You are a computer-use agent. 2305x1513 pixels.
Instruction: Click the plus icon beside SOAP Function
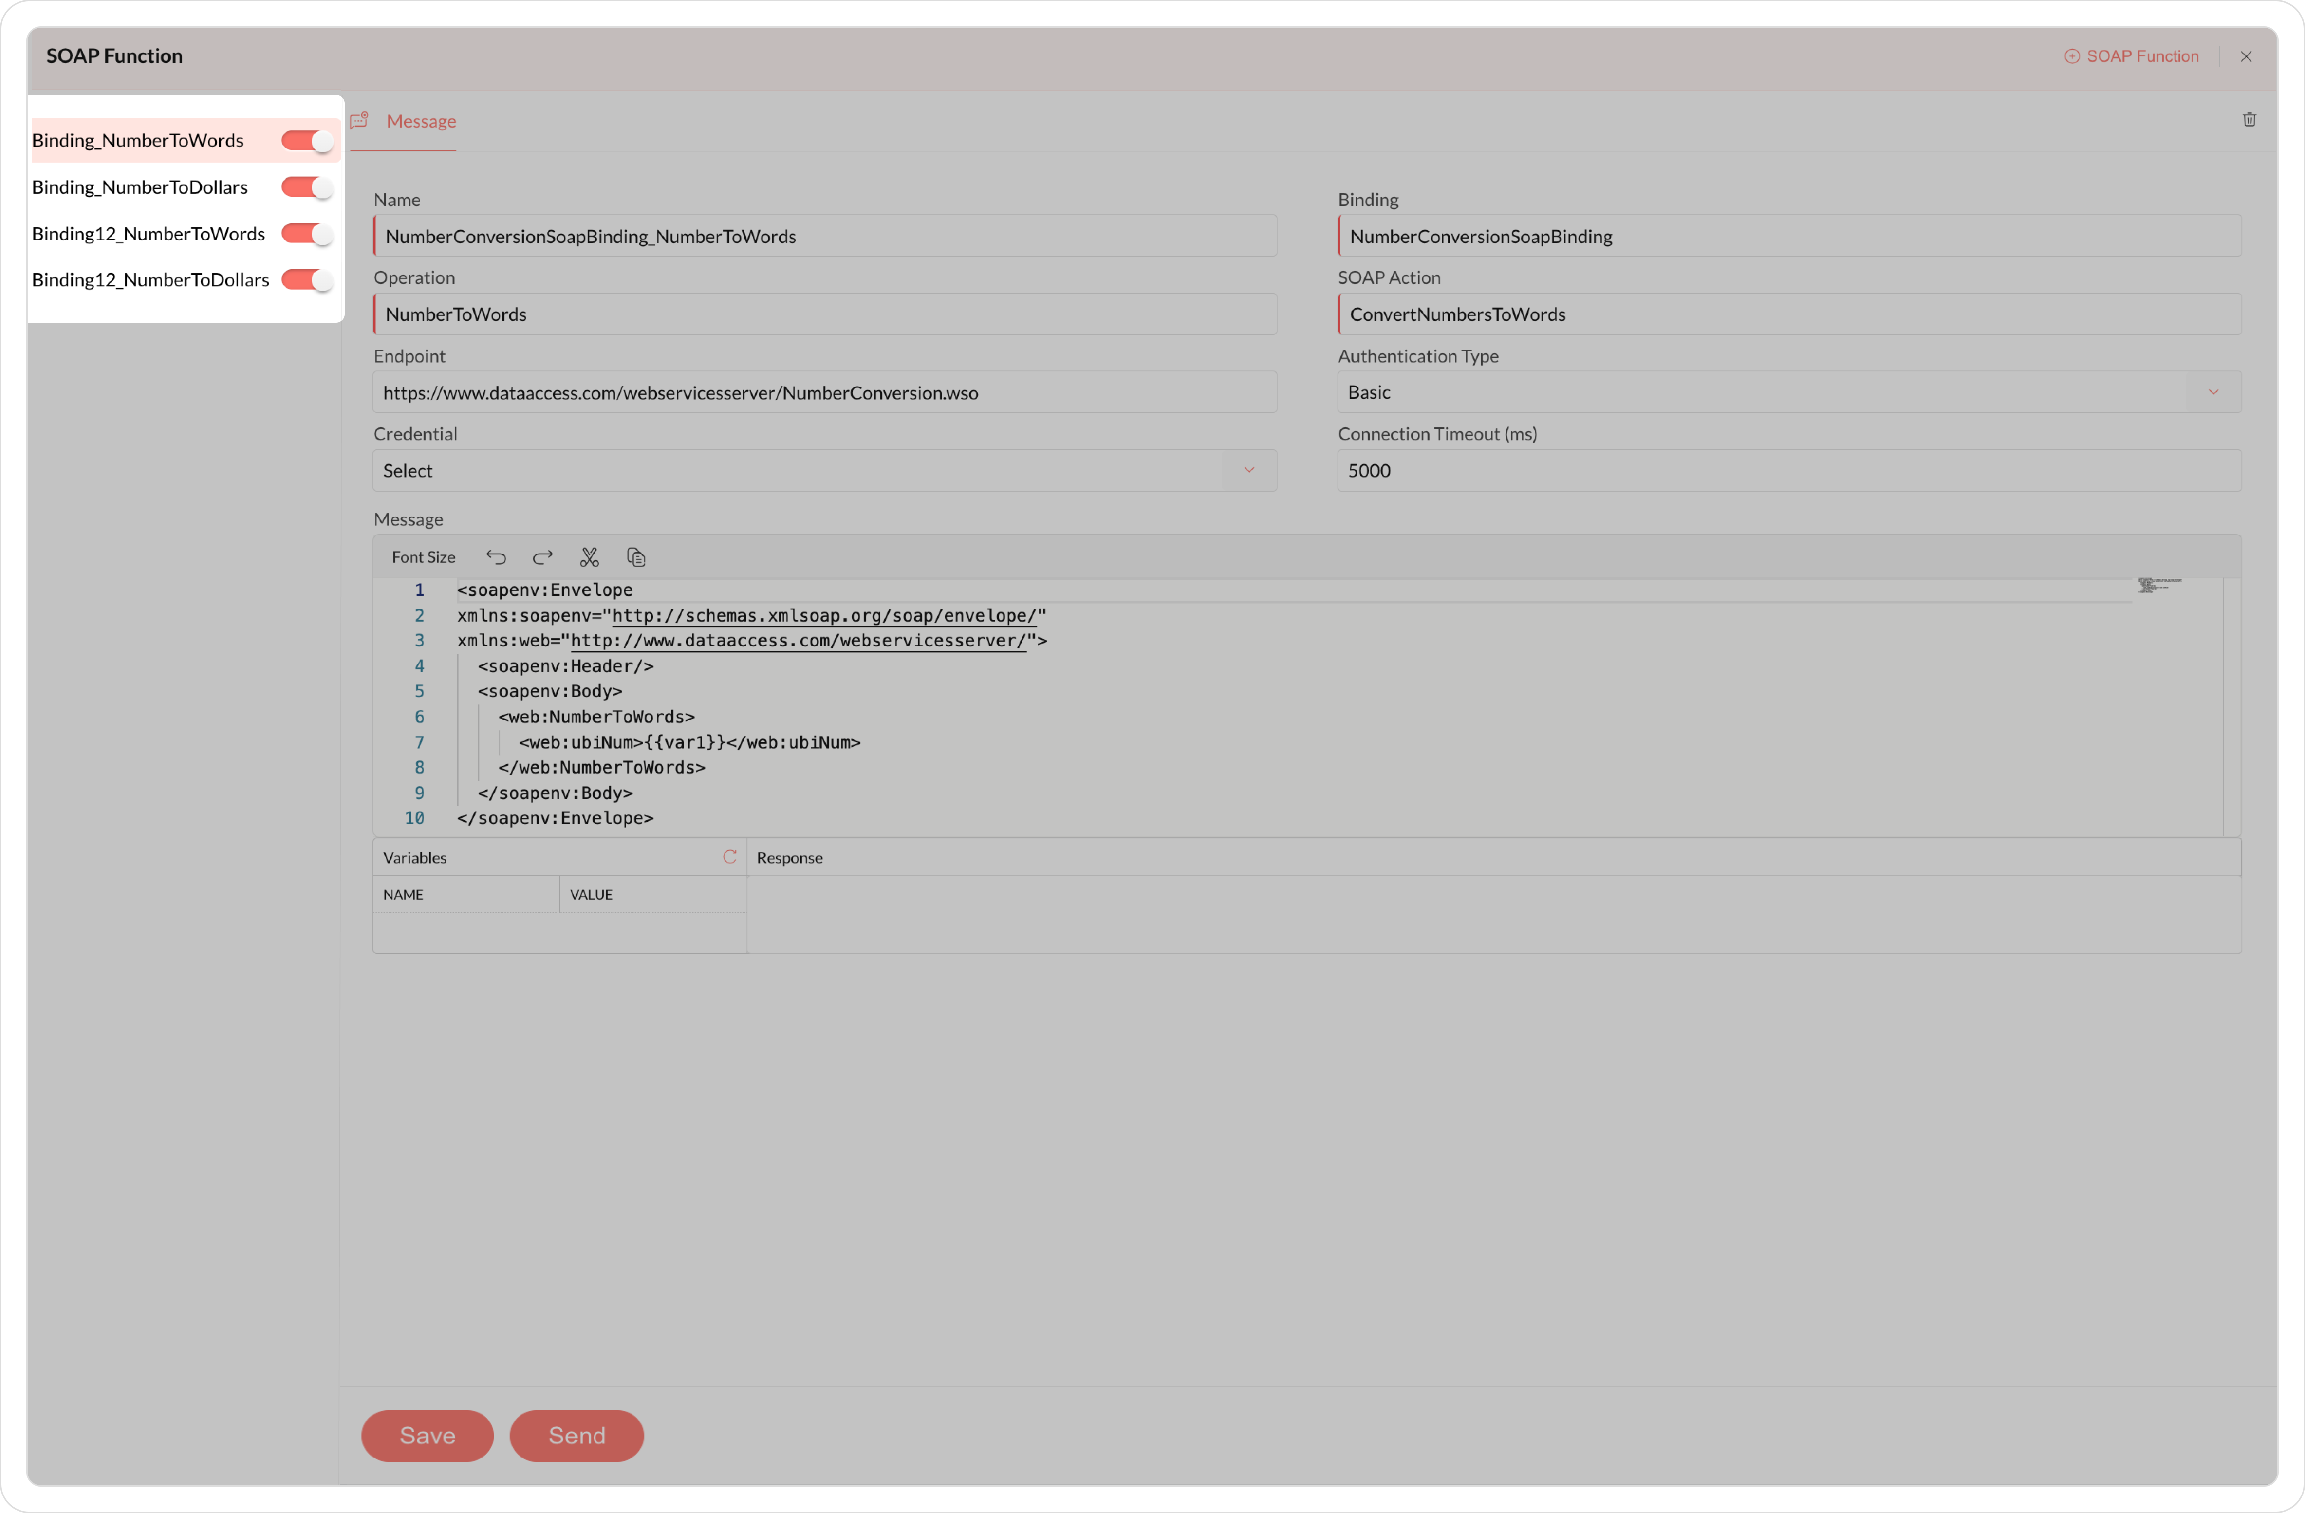click(2072, 56)
